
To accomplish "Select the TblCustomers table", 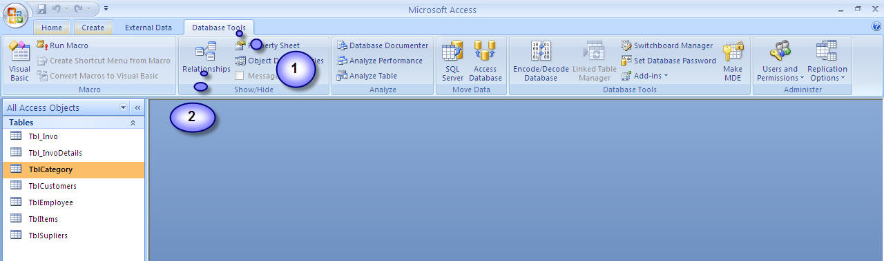I will tap(73, 186).
